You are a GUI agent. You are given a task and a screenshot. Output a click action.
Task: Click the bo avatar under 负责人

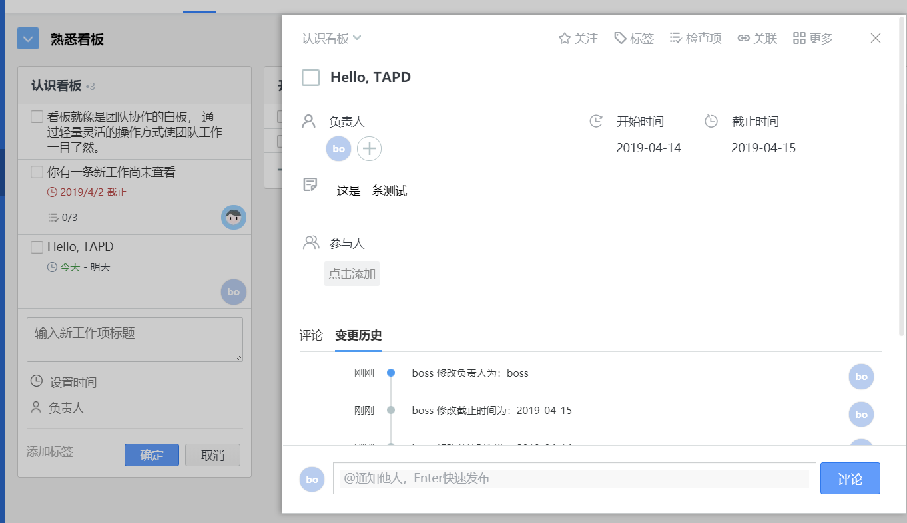(x=338, y=148)
